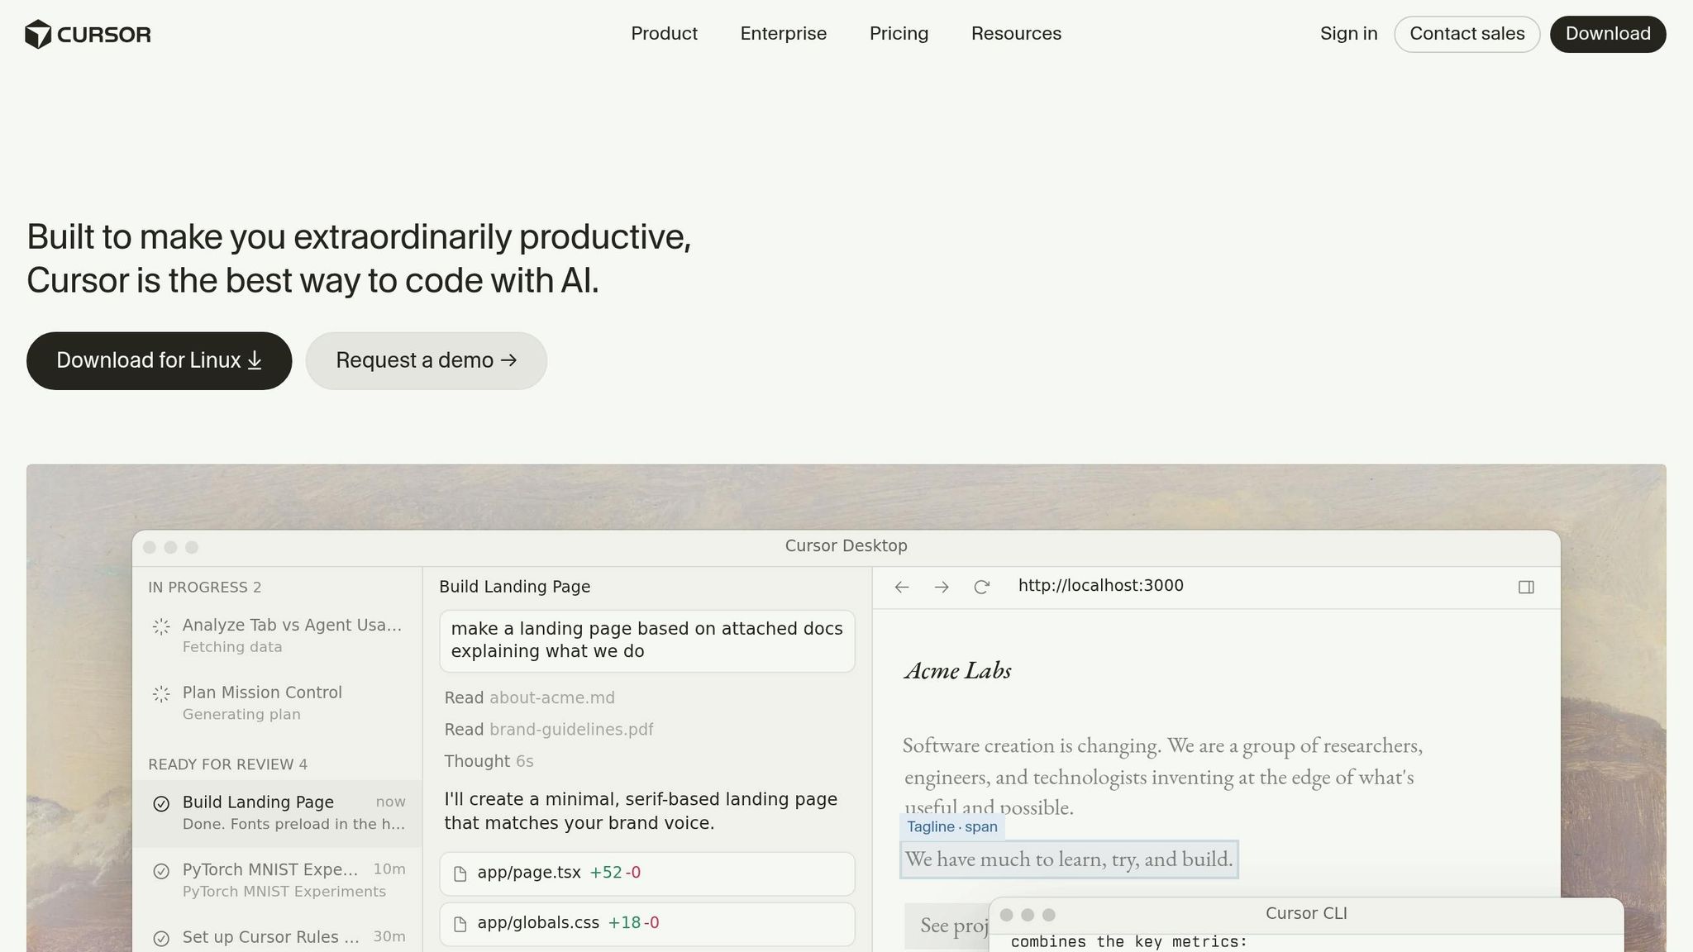Image resolution: width=1693 pixels, height=952 pixels.
Task: Select the Plan Mission Control task
Action: (x=278, y=703)
